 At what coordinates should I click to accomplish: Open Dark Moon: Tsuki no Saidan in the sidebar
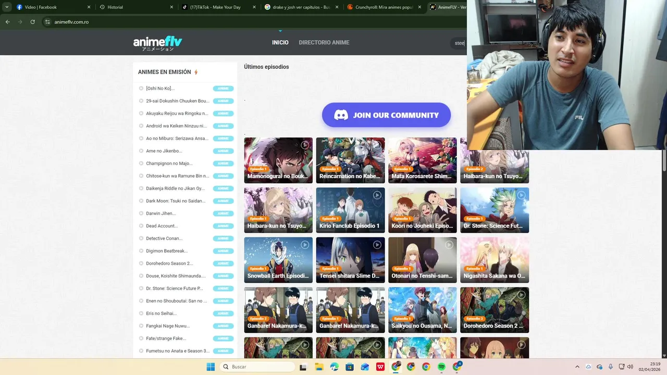coord(176,201)
